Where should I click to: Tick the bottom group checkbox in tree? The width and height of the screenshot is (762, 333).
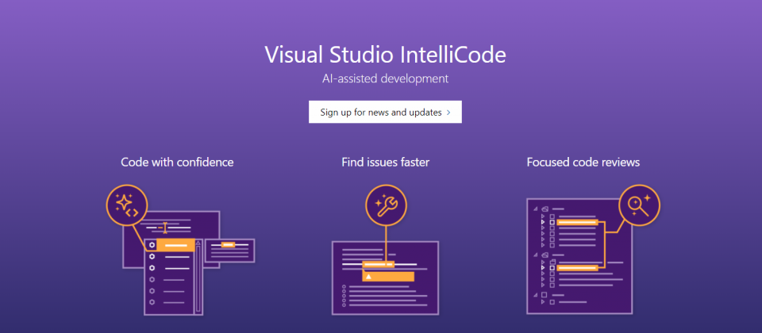click(x=544, y=295)
